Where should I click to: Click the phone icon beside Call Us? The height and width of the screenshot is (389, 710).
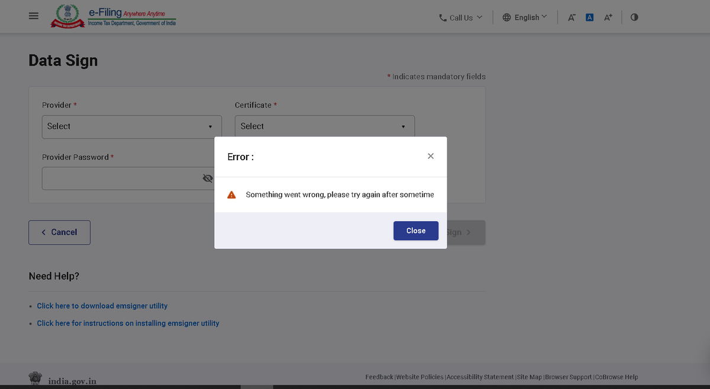443,18
